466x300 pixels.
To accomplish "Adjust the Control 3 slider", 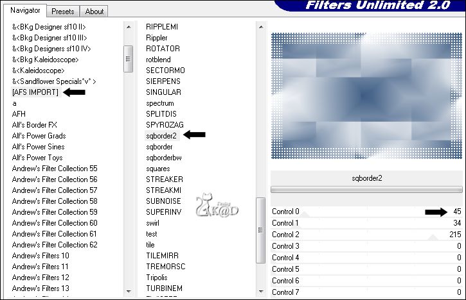I will point(366,246).
